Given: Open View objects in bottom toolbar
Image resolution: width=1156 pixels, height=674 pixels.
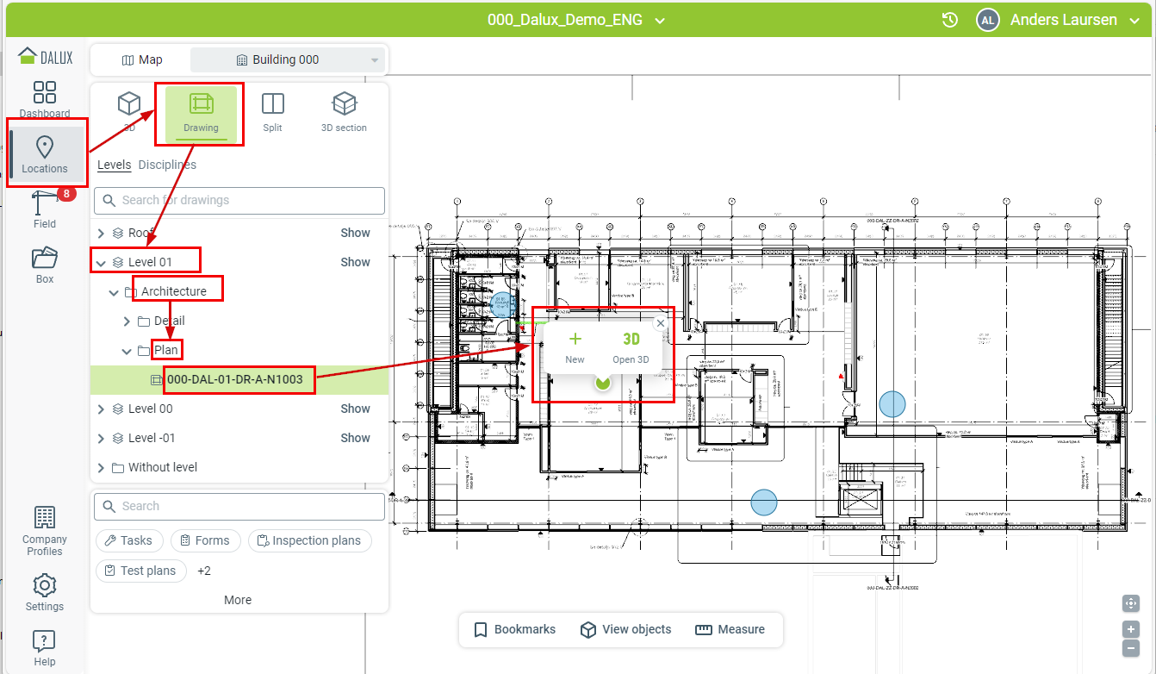Looking at the screenshot, I should (x=625, y=629).
